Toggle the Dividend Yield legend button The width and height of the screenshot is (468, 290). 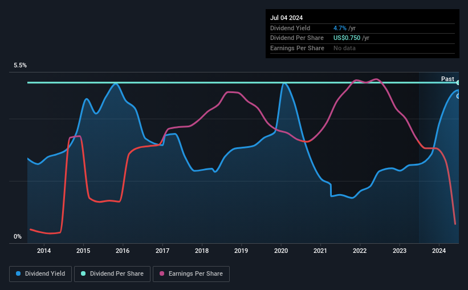point(40,274)
